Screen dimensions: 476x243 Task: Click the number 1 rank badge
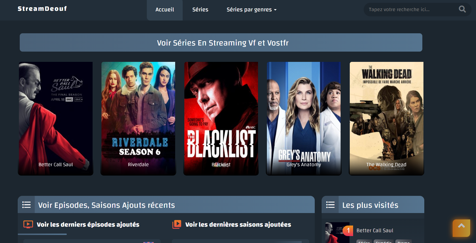(x=348, y=231)
